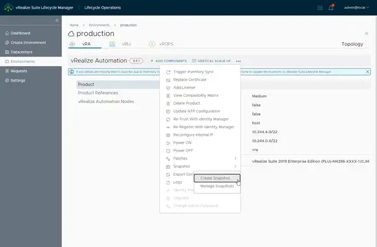Click the vRealize Suite 2019 license text
The width and height of the screenshot is (377, 247).
[310, 162]
